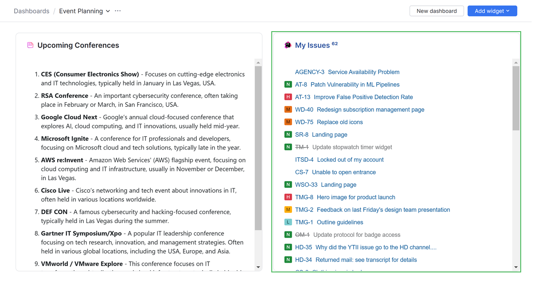Click the medium priority badge beside WD-40

click(x=289, y=109)
